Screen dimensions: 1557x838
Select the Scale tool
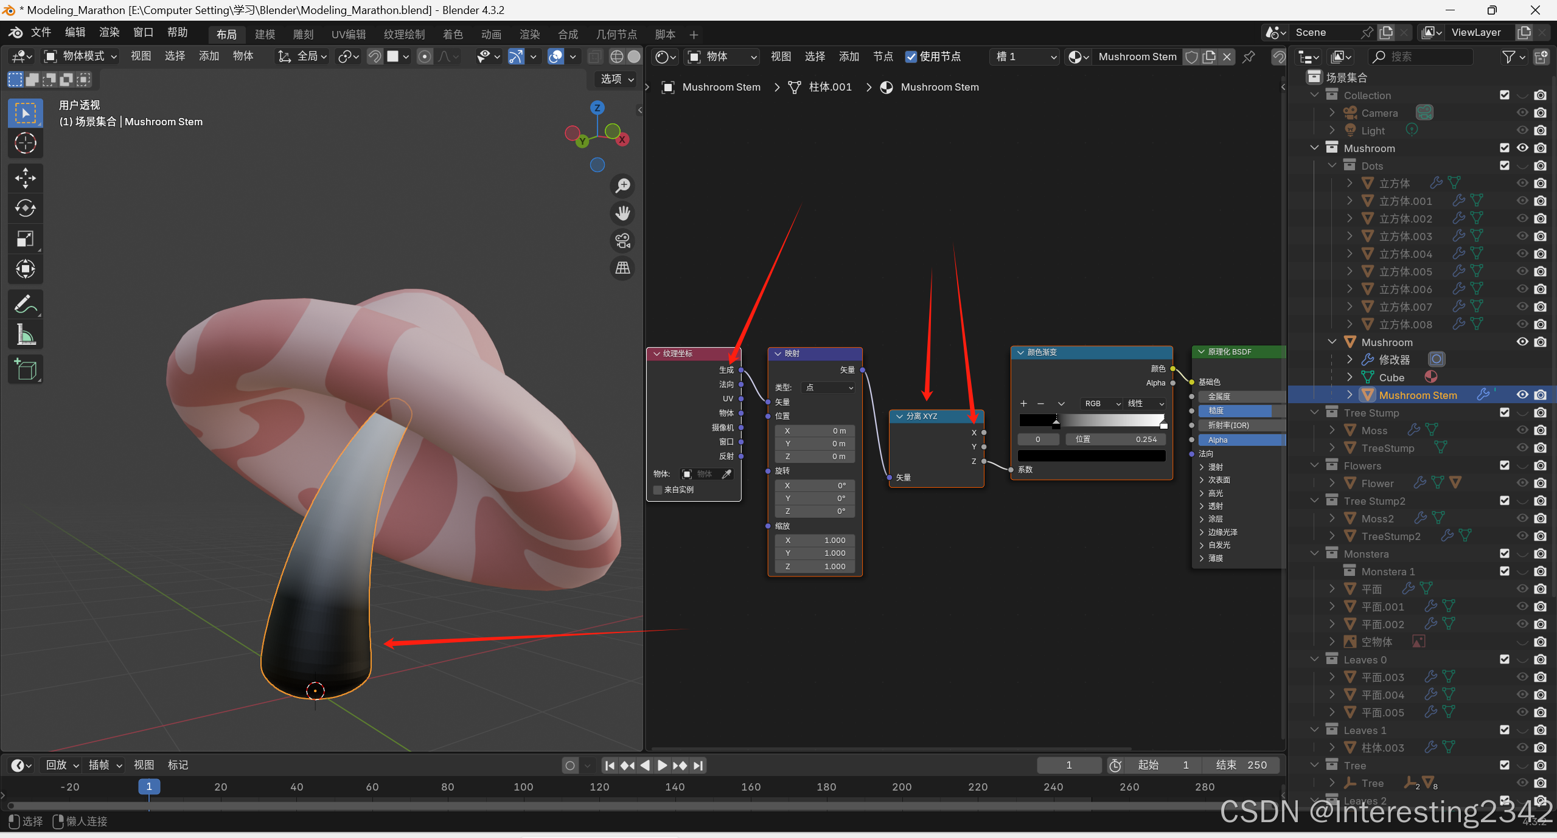(25, 239)
